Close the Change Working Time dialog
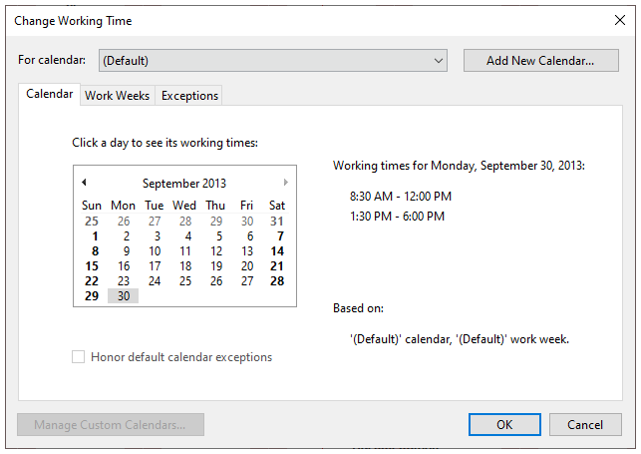 coord(619,20)
